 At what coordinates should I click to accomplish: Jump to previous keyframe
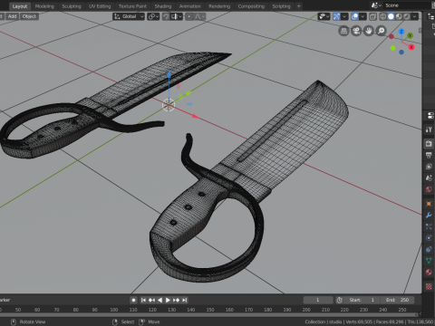click(151, 300)
